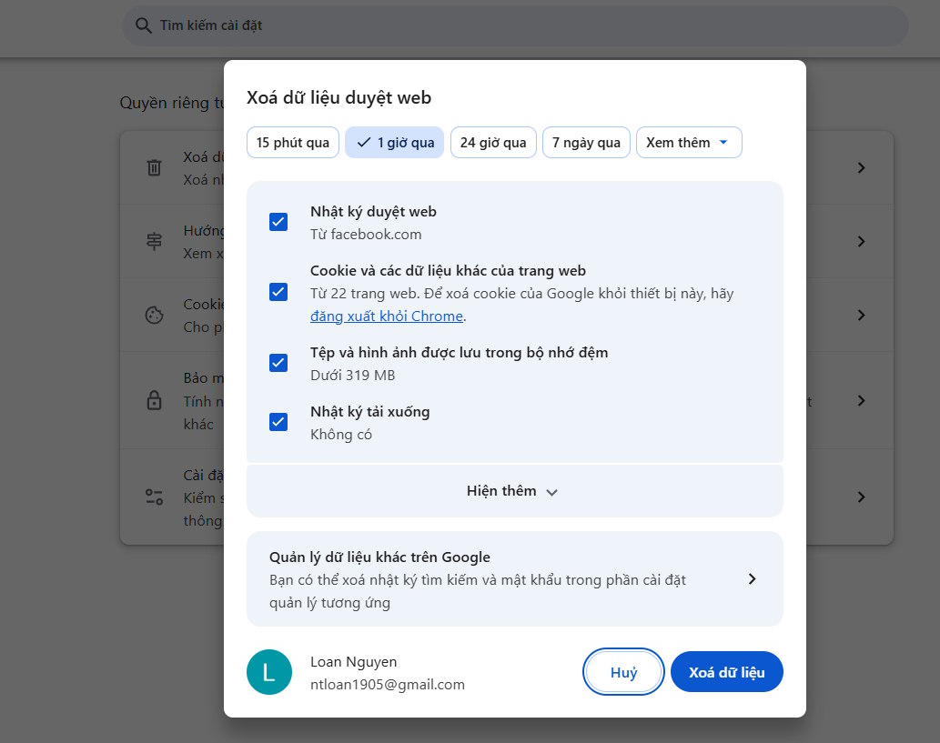Click the Tìm kiếm cài đặt search field
Image resolution: width=940 pixels, height=743 pixels.
(x=515, y=25)
